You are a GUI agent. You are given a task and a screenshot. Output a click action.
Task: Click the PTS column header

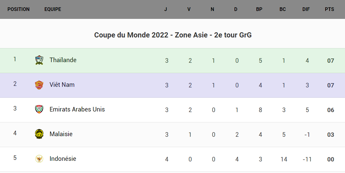point(329,9)
